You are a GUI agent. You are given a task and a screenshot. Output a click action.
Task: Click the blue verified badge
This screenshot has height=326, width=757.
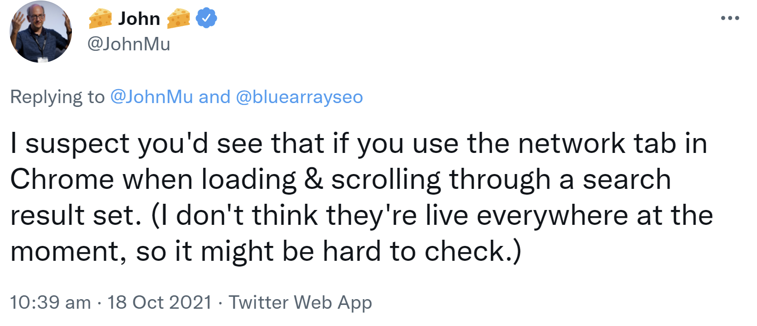[x=206, y=18]
